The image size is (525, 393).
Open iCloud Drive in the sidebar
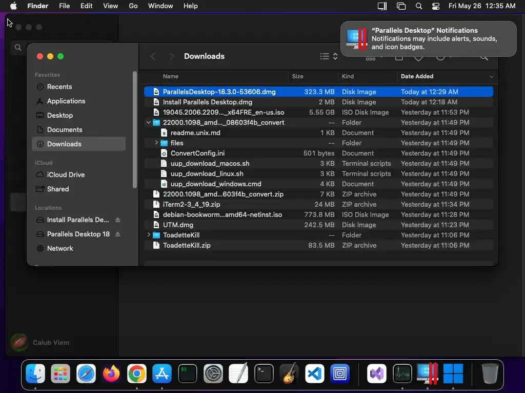pos(78,174)
